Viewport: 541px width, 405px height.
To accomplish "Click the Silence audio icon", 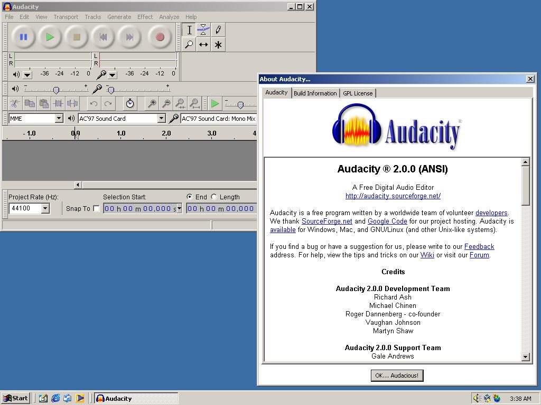I will (72, 103).
